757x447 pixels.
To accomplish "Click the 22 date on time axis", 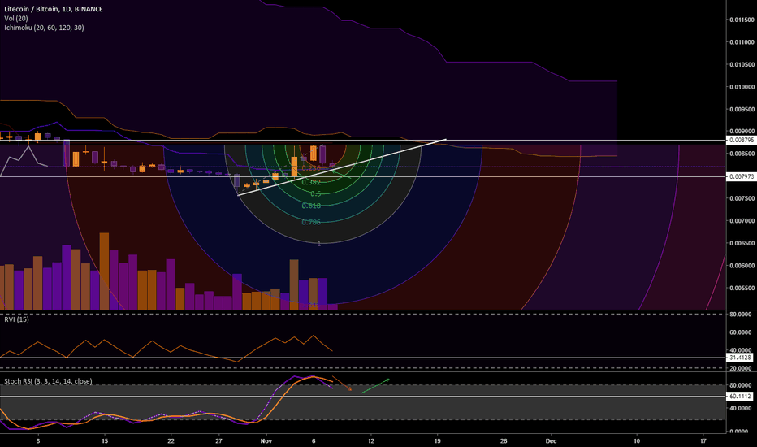I will click(x=171, y=440).
